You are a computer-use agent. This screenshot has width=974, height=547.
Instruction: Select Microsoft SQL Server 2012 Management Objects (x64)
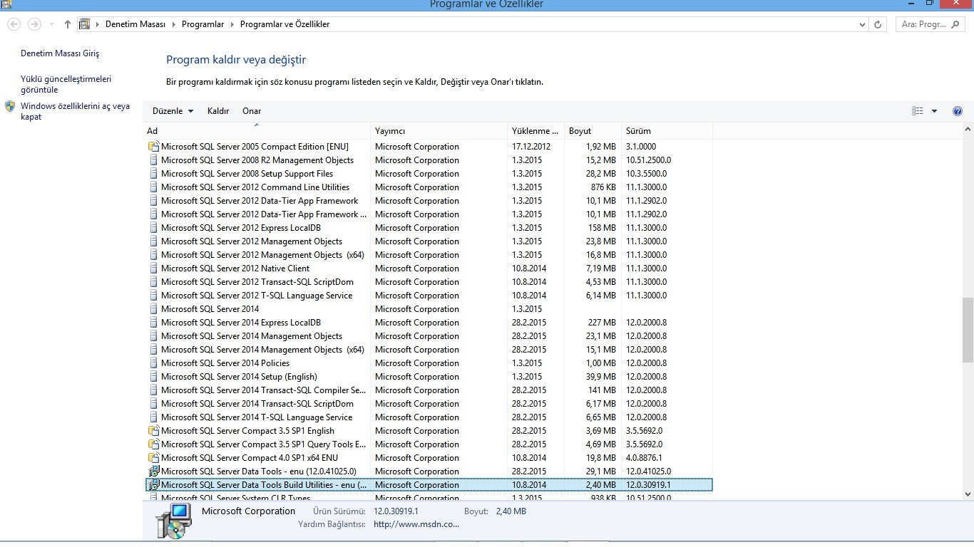coord(429,255)
